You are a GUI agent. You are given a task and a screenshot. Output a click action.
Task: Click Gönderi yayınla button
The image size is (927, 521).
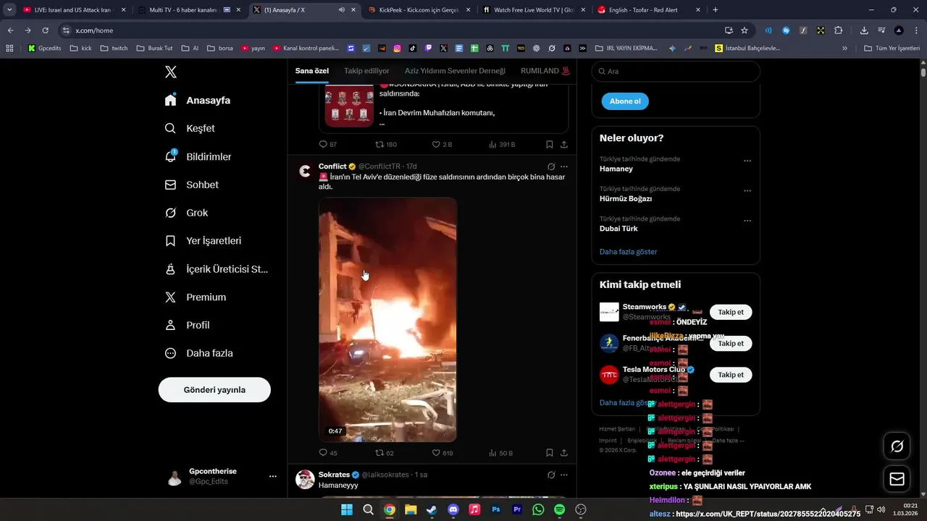pos(214,389)
